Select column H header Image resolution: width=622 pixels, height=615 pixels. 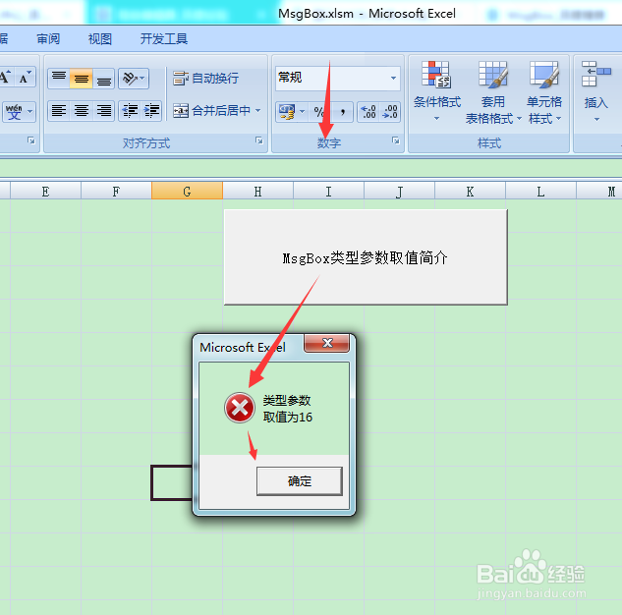[x=257, y=192]
